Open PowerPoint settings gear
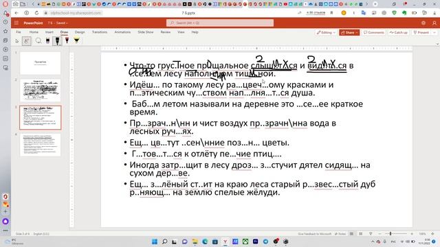Screen dimensions: 440x247 [423, 23]
